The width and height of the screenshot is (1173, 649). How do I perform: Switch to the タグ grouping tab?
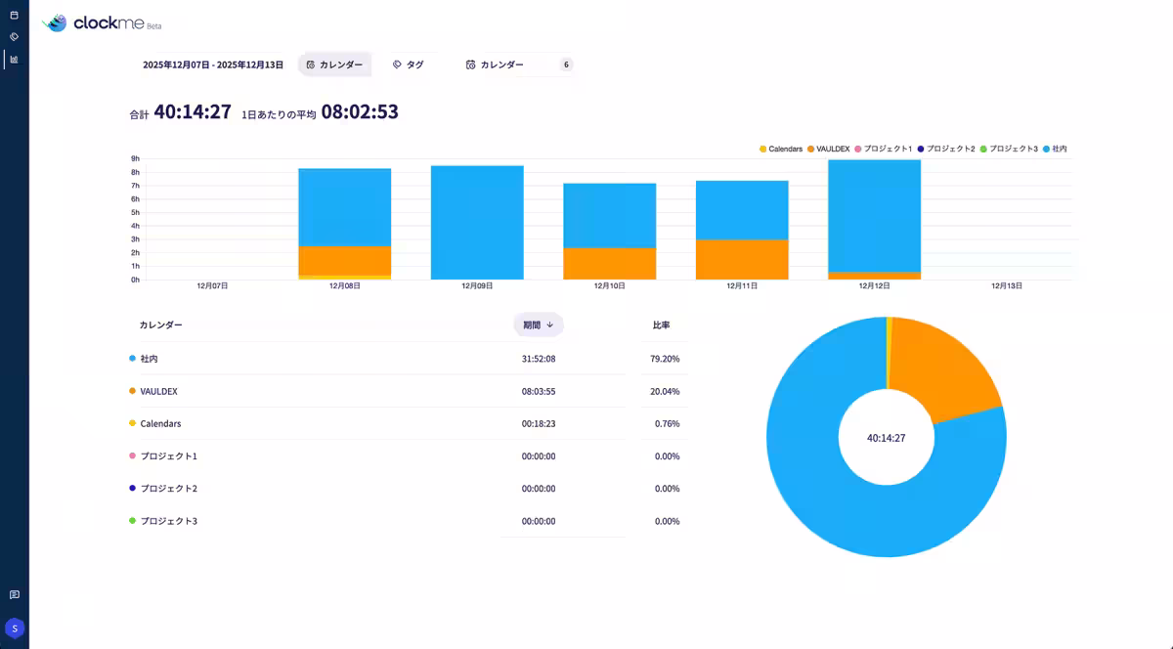409,65
